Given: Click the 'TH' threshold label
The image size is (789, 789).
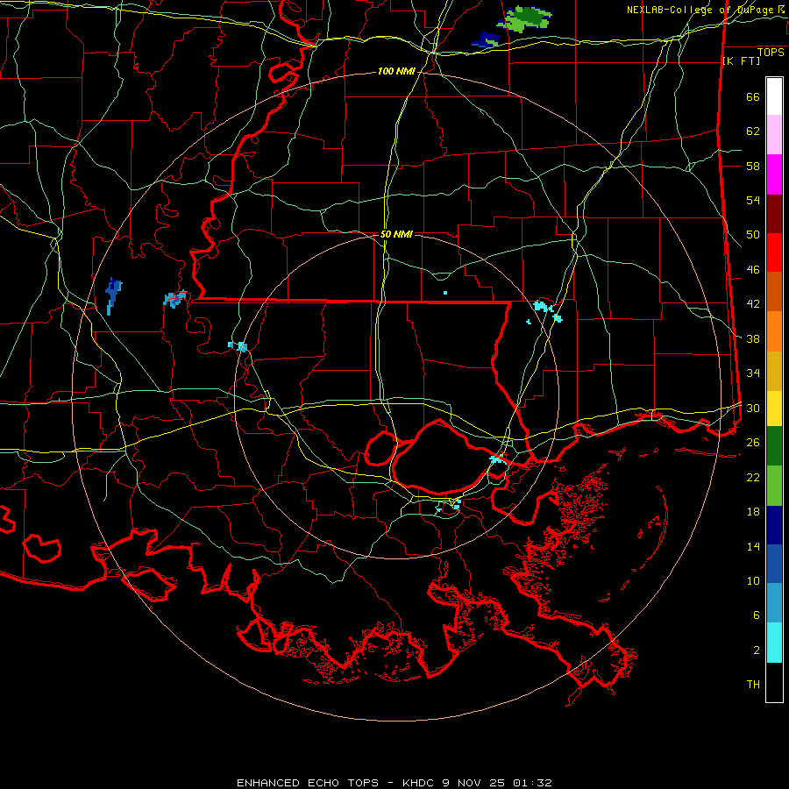Looking at the screenshot, I should (753, 685).
